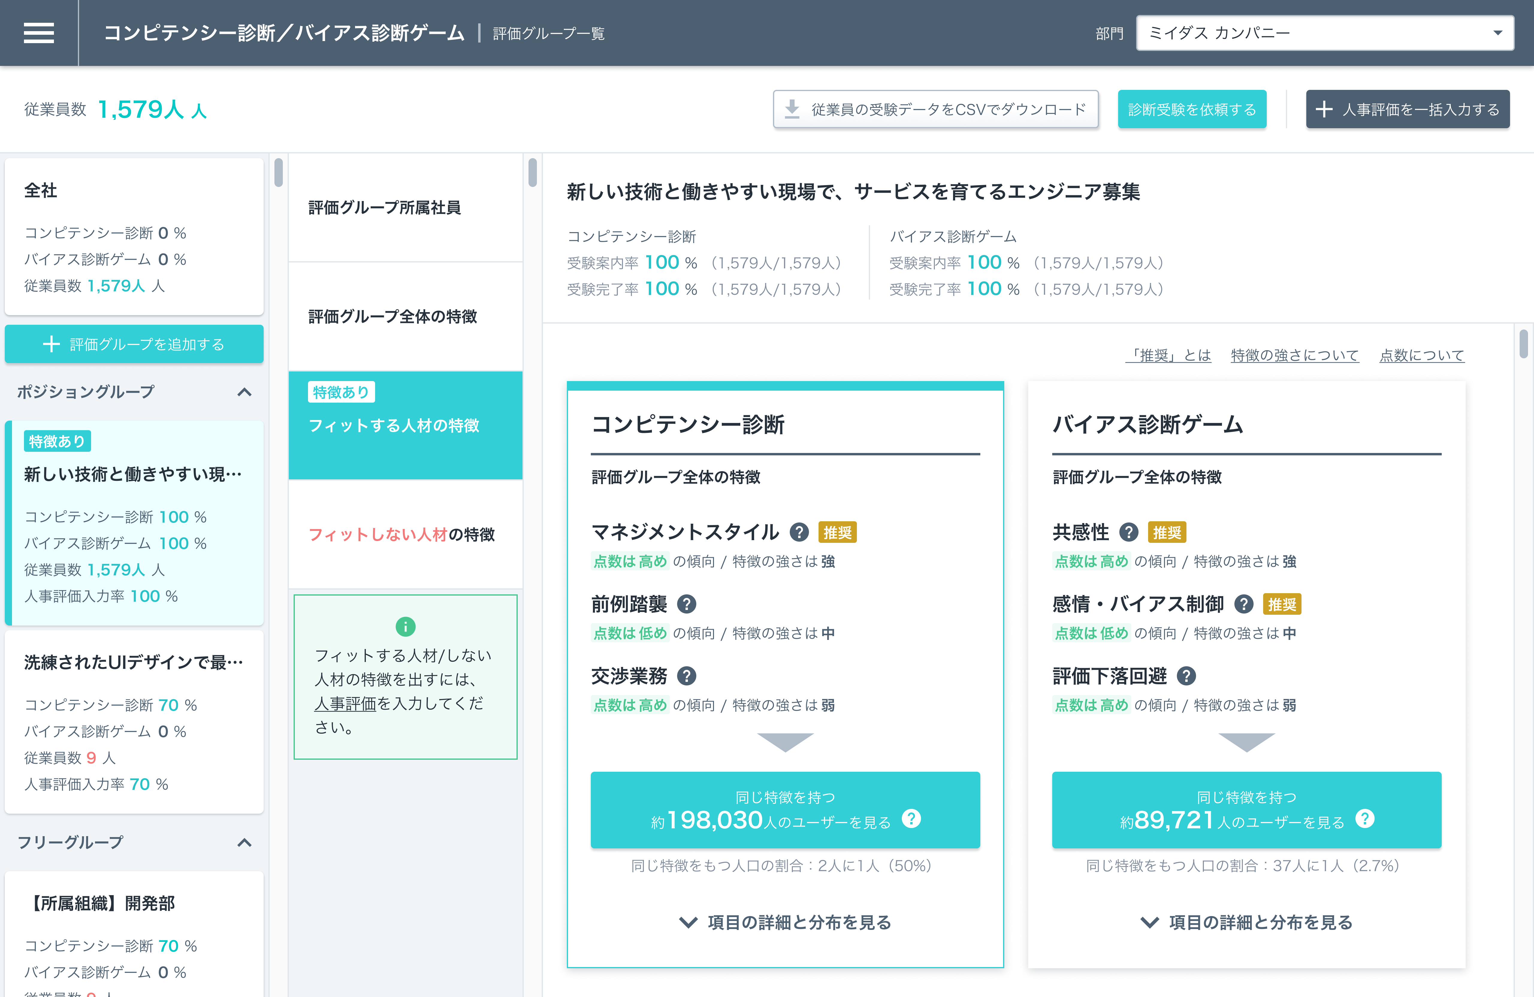Click help icon on 89,721 users button
1534x997 pixels.
click(x=1365, y=818)
